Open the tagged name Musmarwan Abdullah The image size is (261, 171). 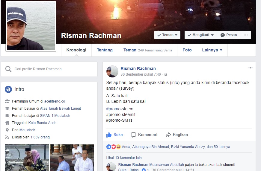[166, 165]
